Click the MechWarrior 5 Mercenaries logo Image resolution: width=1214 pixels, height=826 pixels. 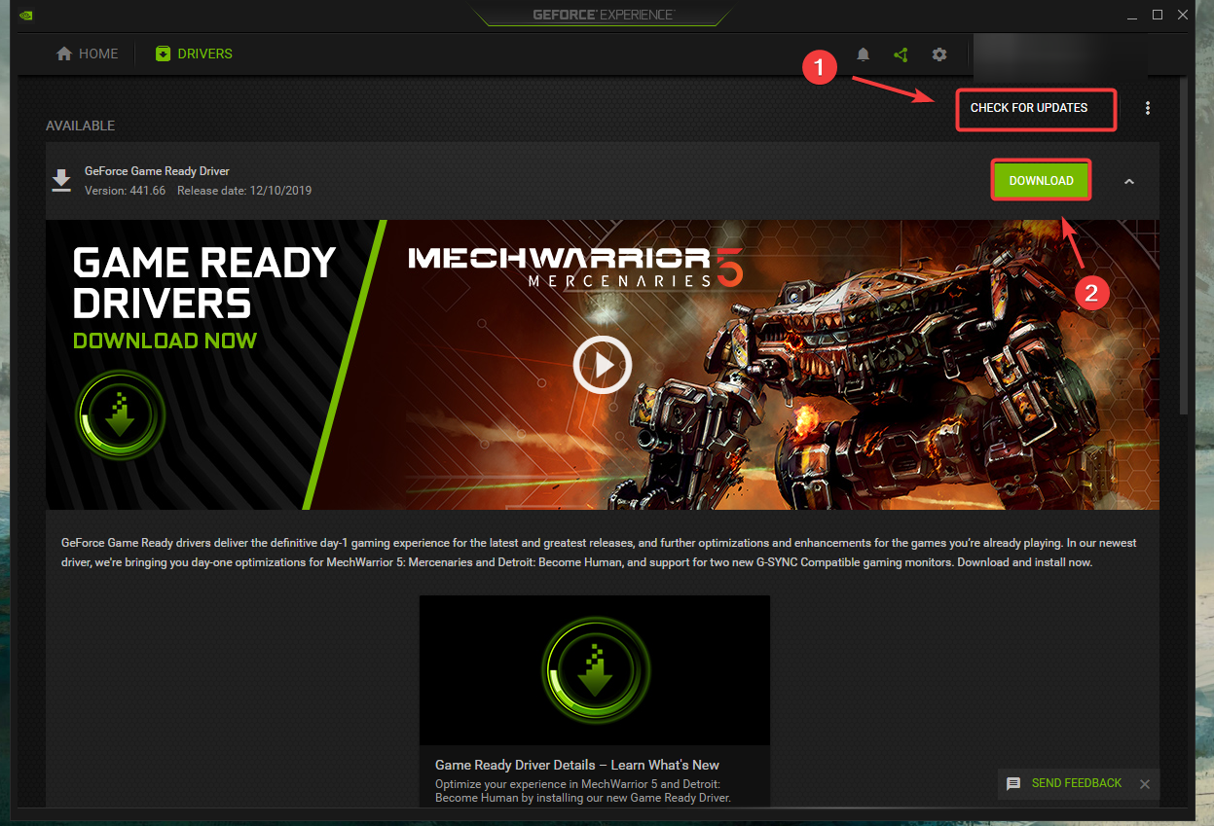574,268
